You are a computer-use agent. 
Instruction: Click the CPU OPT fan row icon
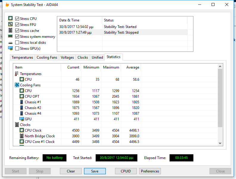pos(22,96)
